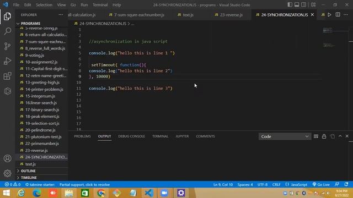Viewport: 353px width, 198px height.
Task: Toggle primary side bar layout icon
Action: [290, 5]
